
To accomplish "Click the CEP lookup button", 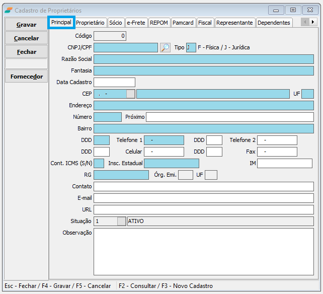I will [x=130, y=94].
